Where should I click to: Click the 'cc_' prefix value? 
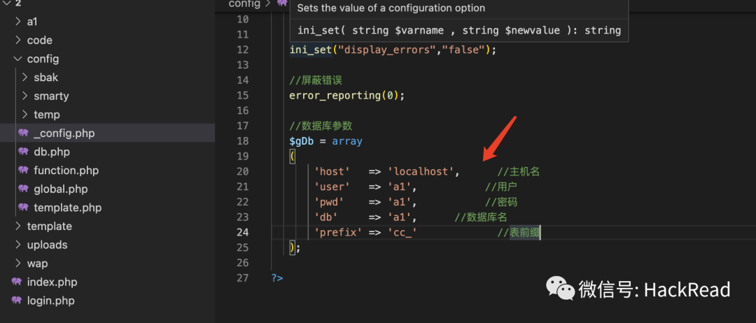[x=402, y=233]
